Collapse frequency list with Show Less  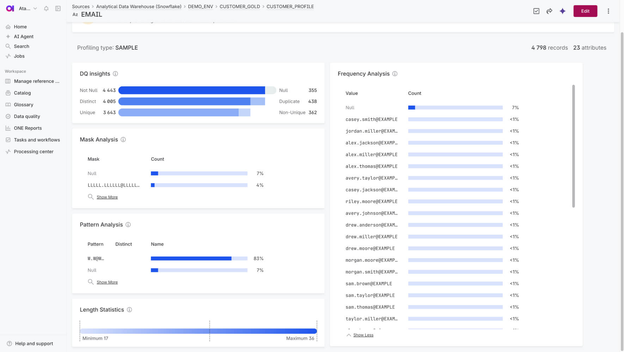363,335
